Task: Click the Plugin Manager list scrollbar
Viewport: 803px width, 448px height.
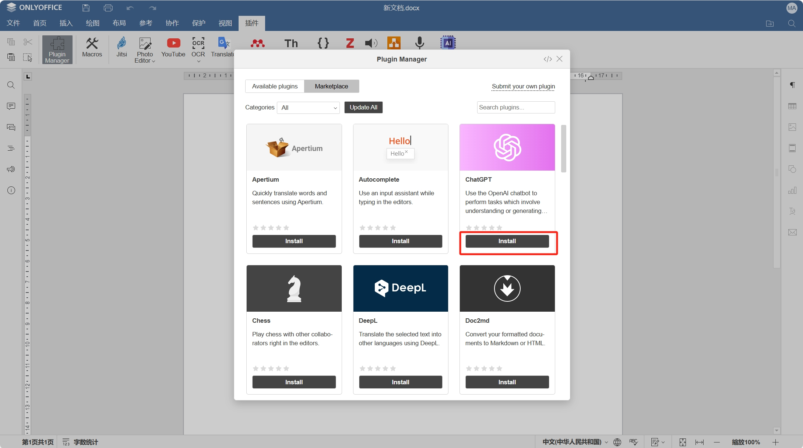Action: point(563,148)
